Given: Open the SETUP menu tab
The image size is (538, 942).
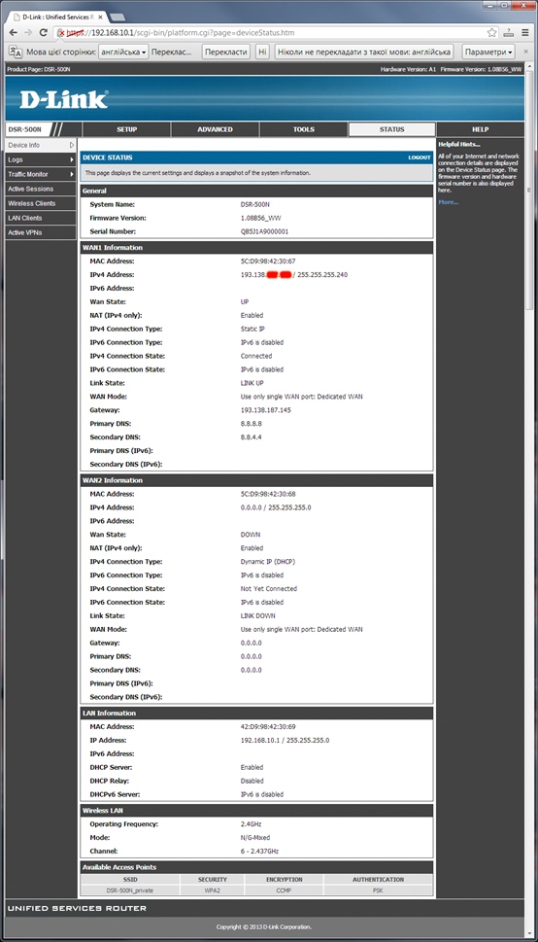Looking at the screenshot, I should click(x=126, y=129).
